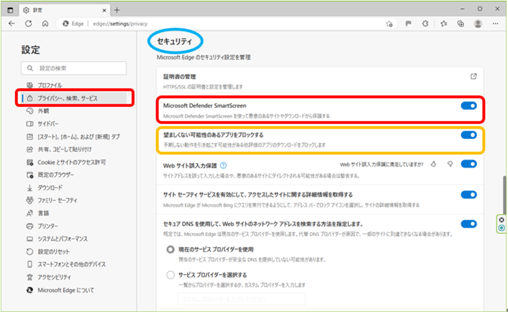Open システムとパフォーマンス section

tap(63, 239)
